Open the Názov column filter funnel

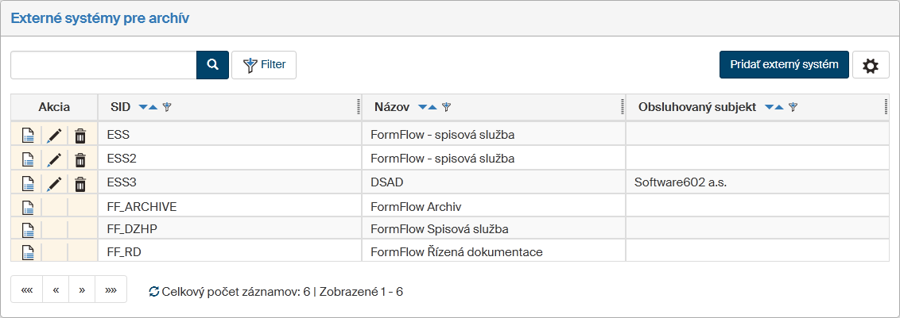click(447, 107)
